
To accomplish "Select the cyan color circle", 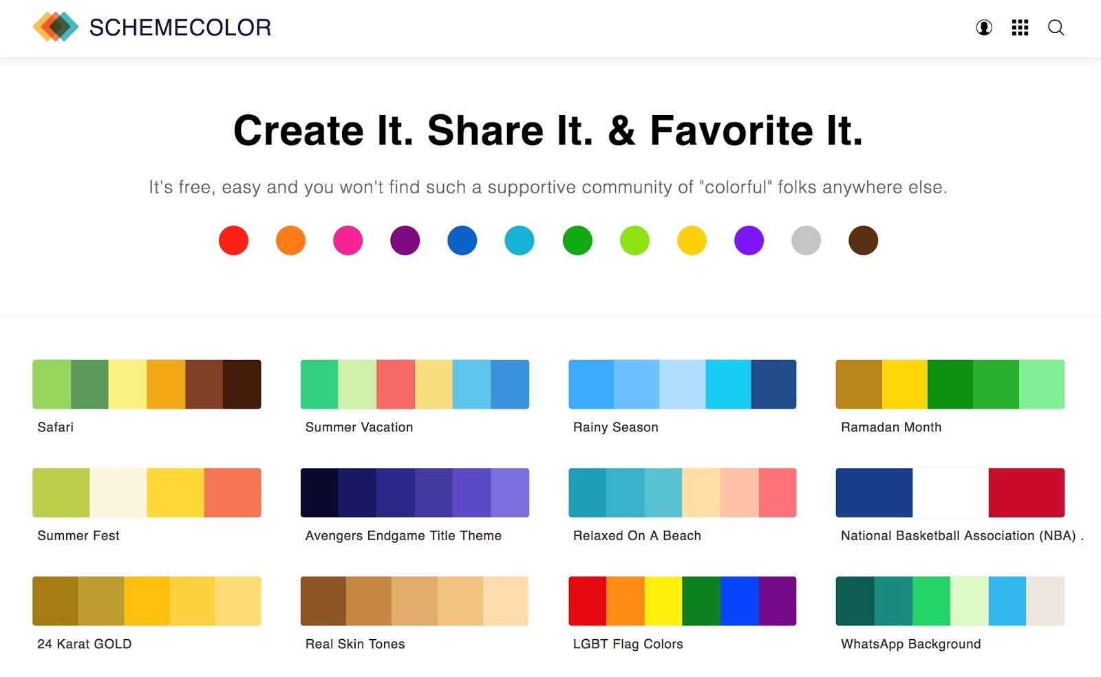I will 520,240.
